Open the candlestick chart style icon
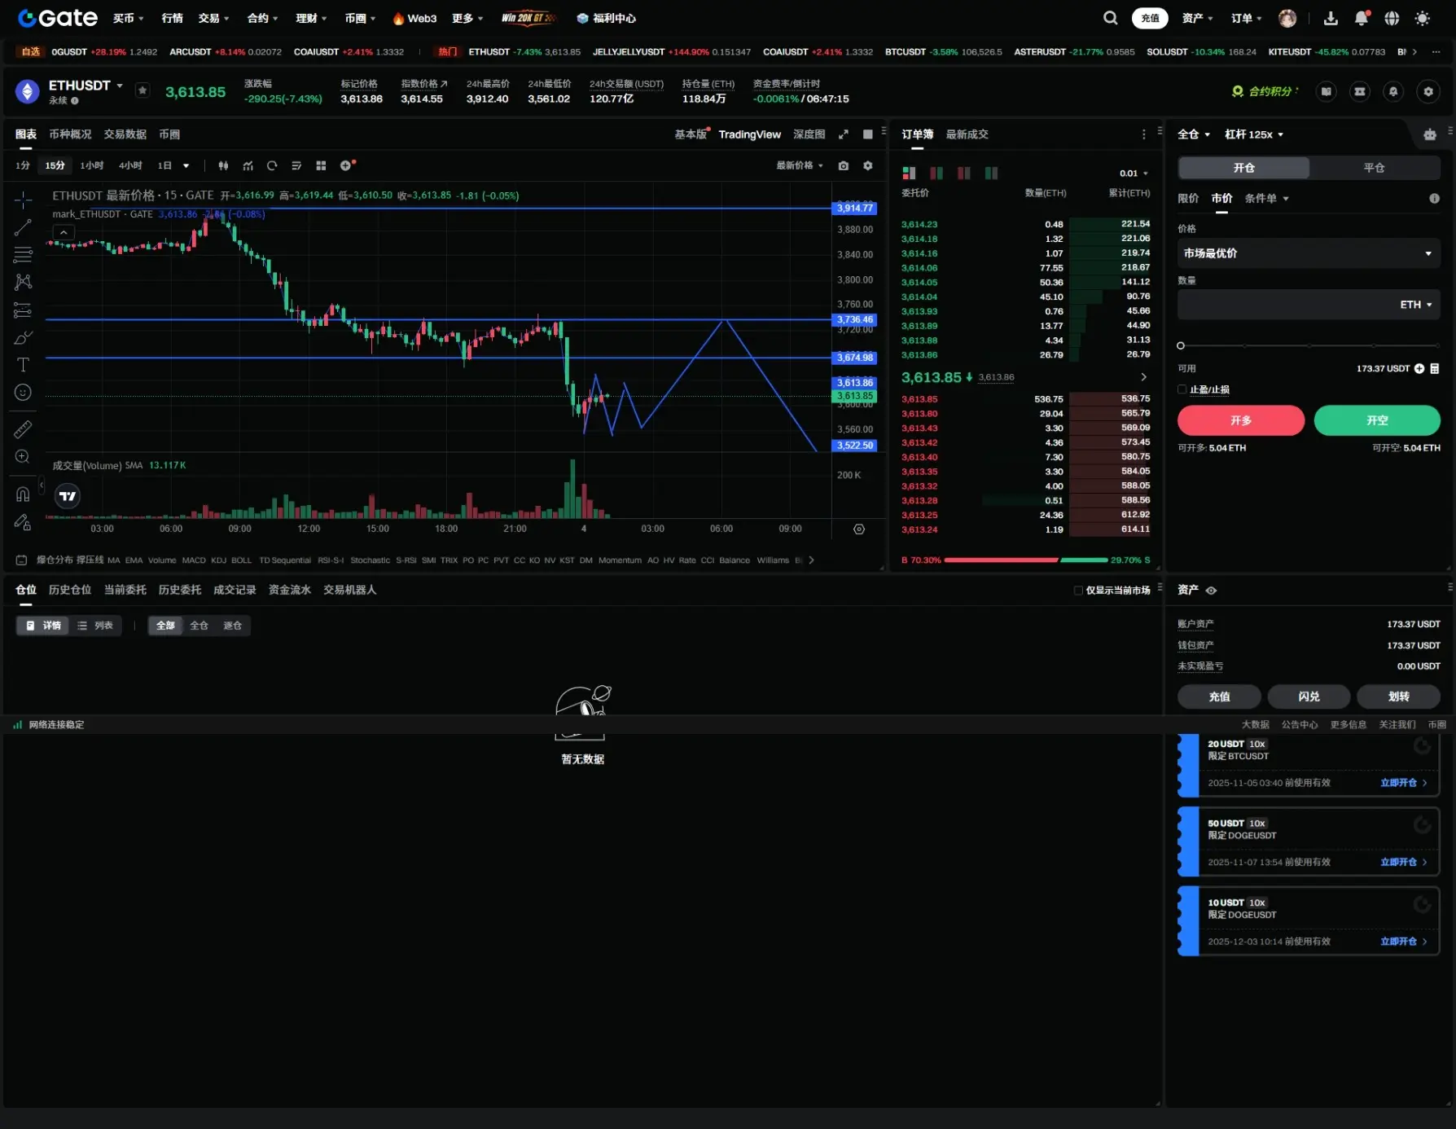This screenshot has height=1129, width=1456. [x=223, y=165]
